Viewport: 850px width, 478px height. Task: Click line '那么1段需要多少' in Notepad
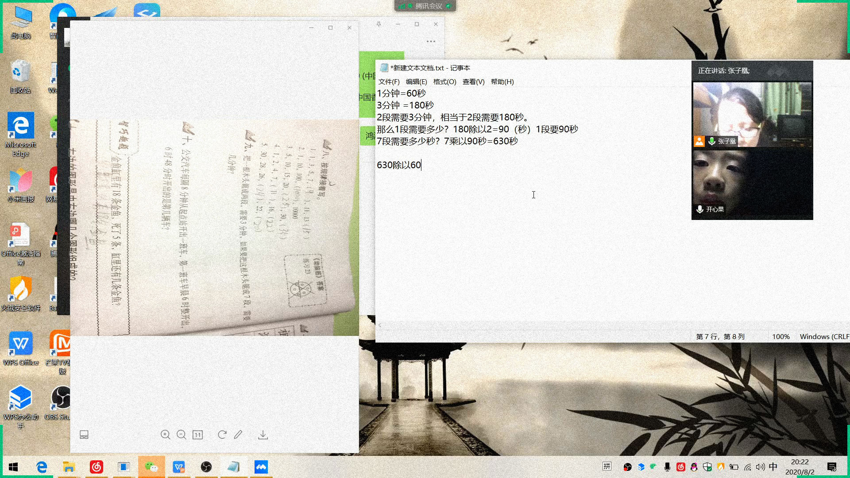477,129
